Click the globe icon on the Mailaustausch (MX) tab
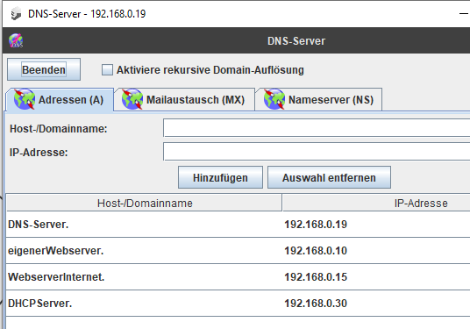 coord(132,99)
